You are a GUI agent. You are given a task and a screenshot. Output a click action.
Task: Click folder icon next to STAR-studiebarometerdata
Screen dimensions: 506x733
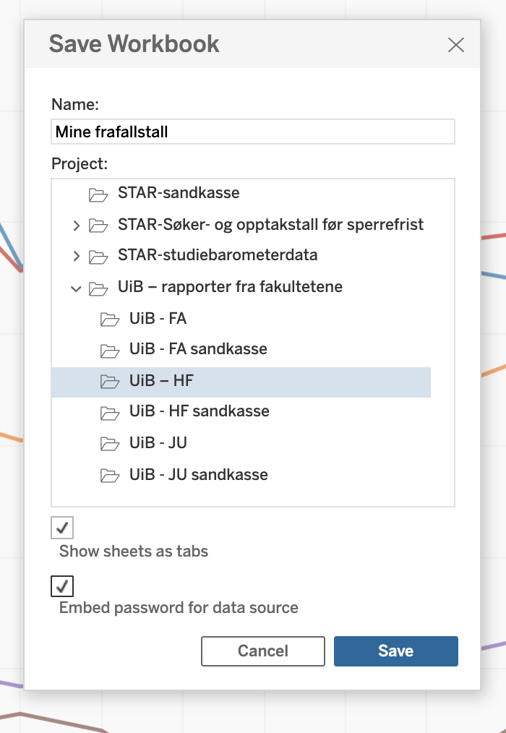click(98, 256)
